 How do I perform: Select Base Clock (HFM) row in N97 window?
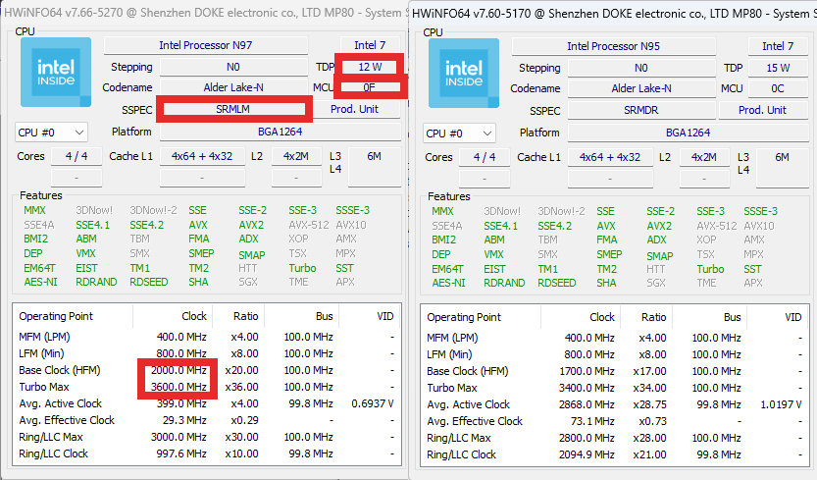(x=206, y=370)
